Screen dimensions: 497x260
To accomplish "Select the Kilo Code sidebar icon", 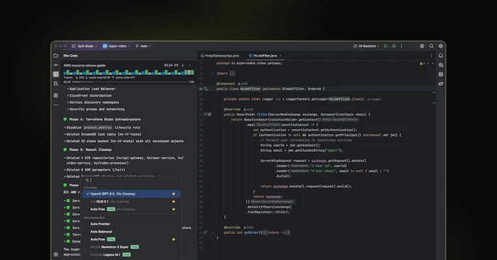I will tap(56, 74).
